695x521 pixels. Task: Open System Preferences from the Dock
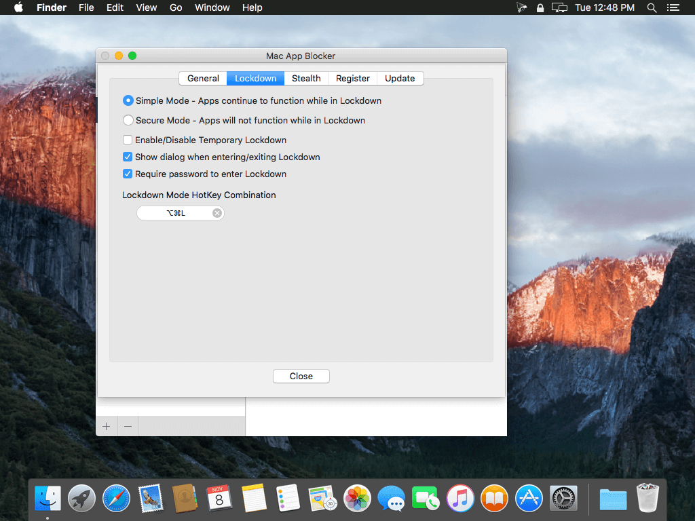coord(563,498)
